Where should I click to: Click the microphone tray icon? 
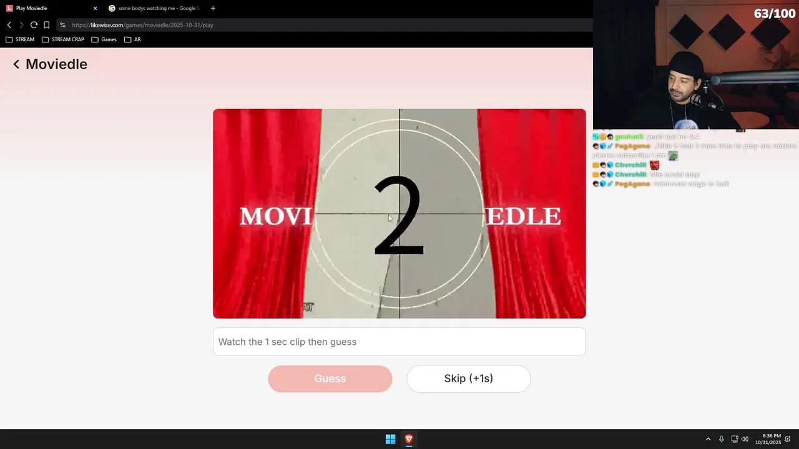point(722,439)
